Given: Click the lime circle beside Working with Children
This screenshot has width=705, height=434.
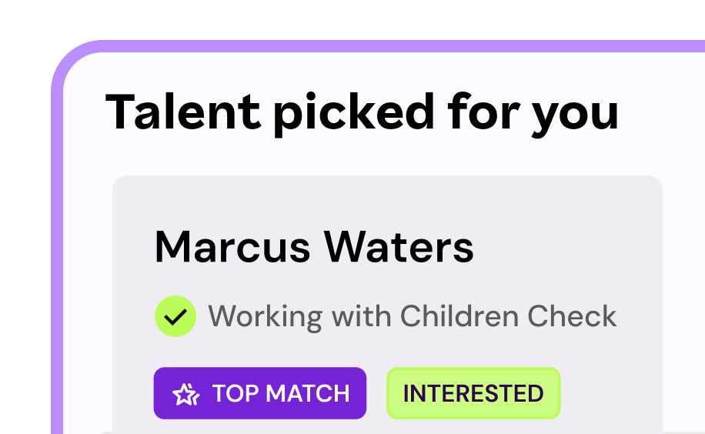Looking at the screenshot, I should tap(175, 316).
